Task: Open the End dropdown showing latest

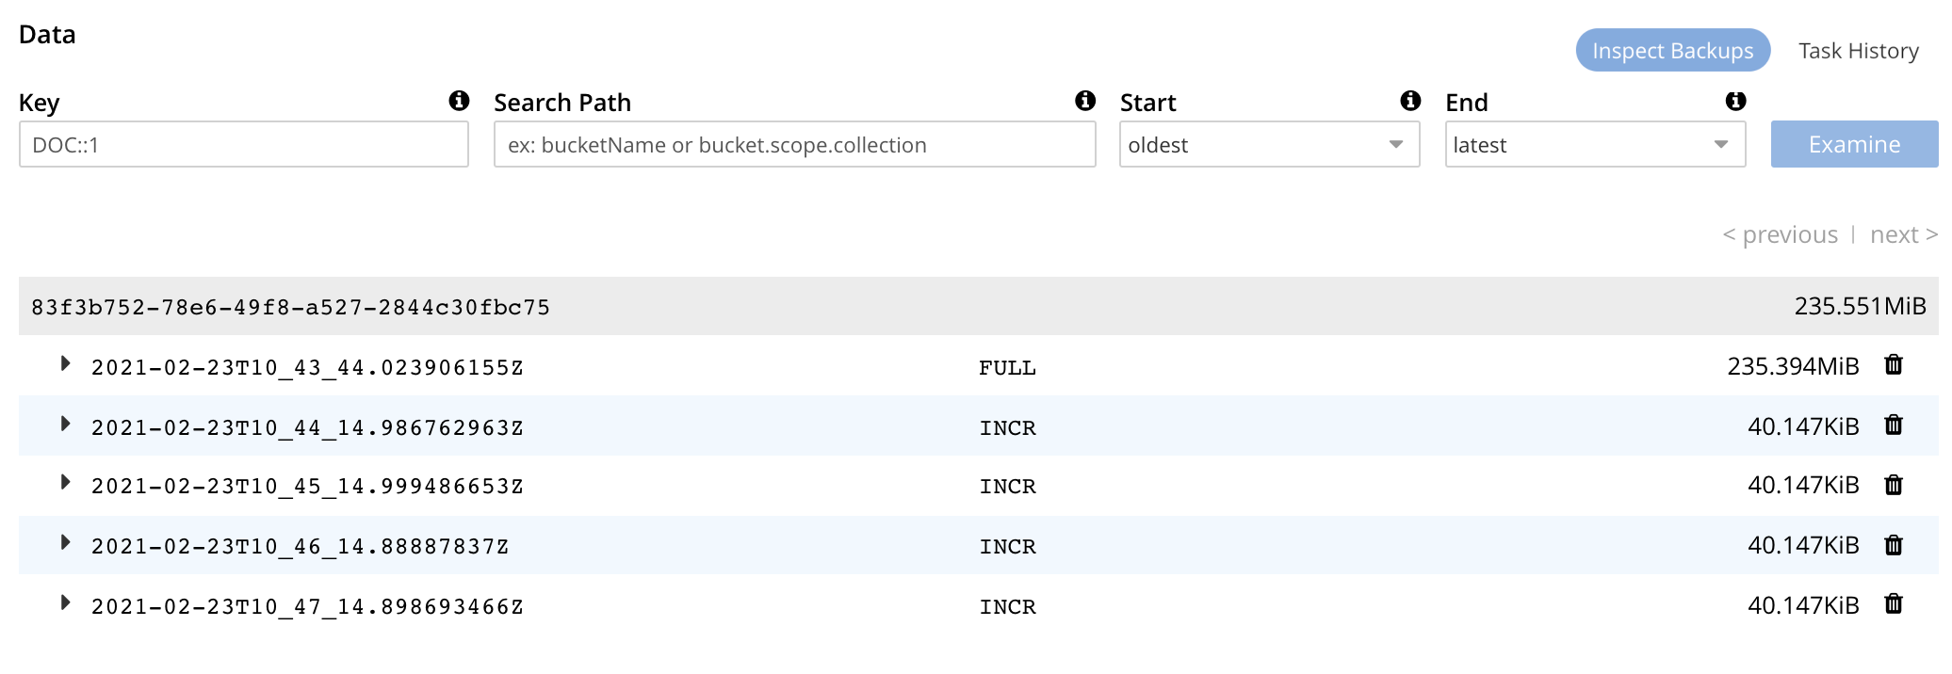Action: pyautogui.click(x=1595, y=145)
